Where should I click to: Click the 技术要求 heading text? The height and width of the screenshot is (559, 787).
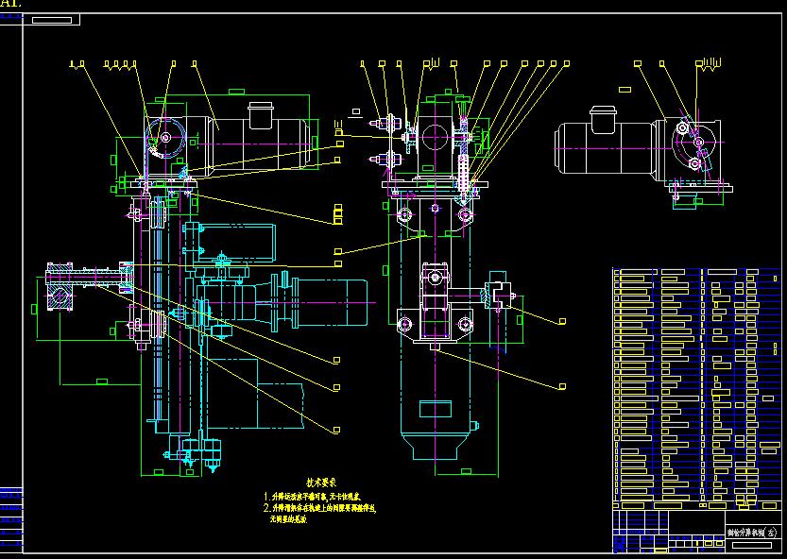click(x=321, y=483)
